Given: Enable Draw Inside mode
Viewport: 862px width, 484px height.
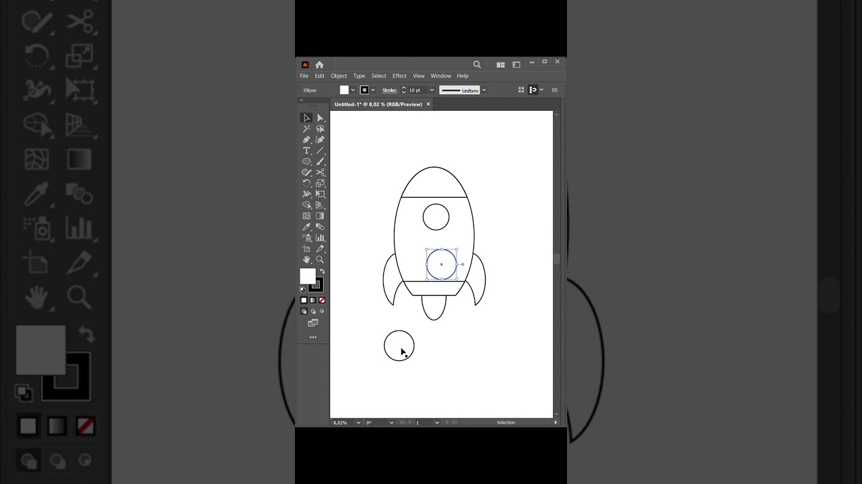Looking at the screenshot, I should coord(321,311).
